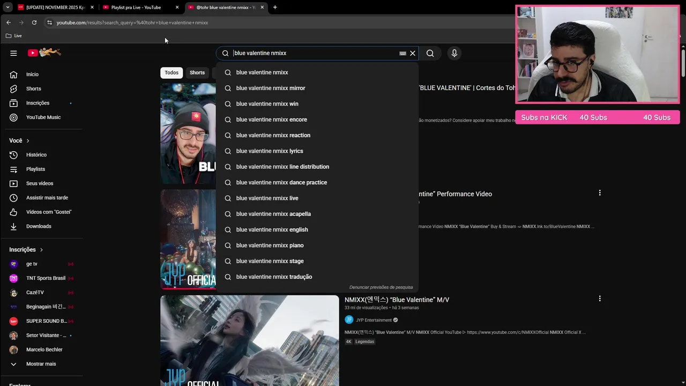Screen dimensions: 686x386
Task: Open the on-screen keyboard icon in the search box
Action: point(402,54)
